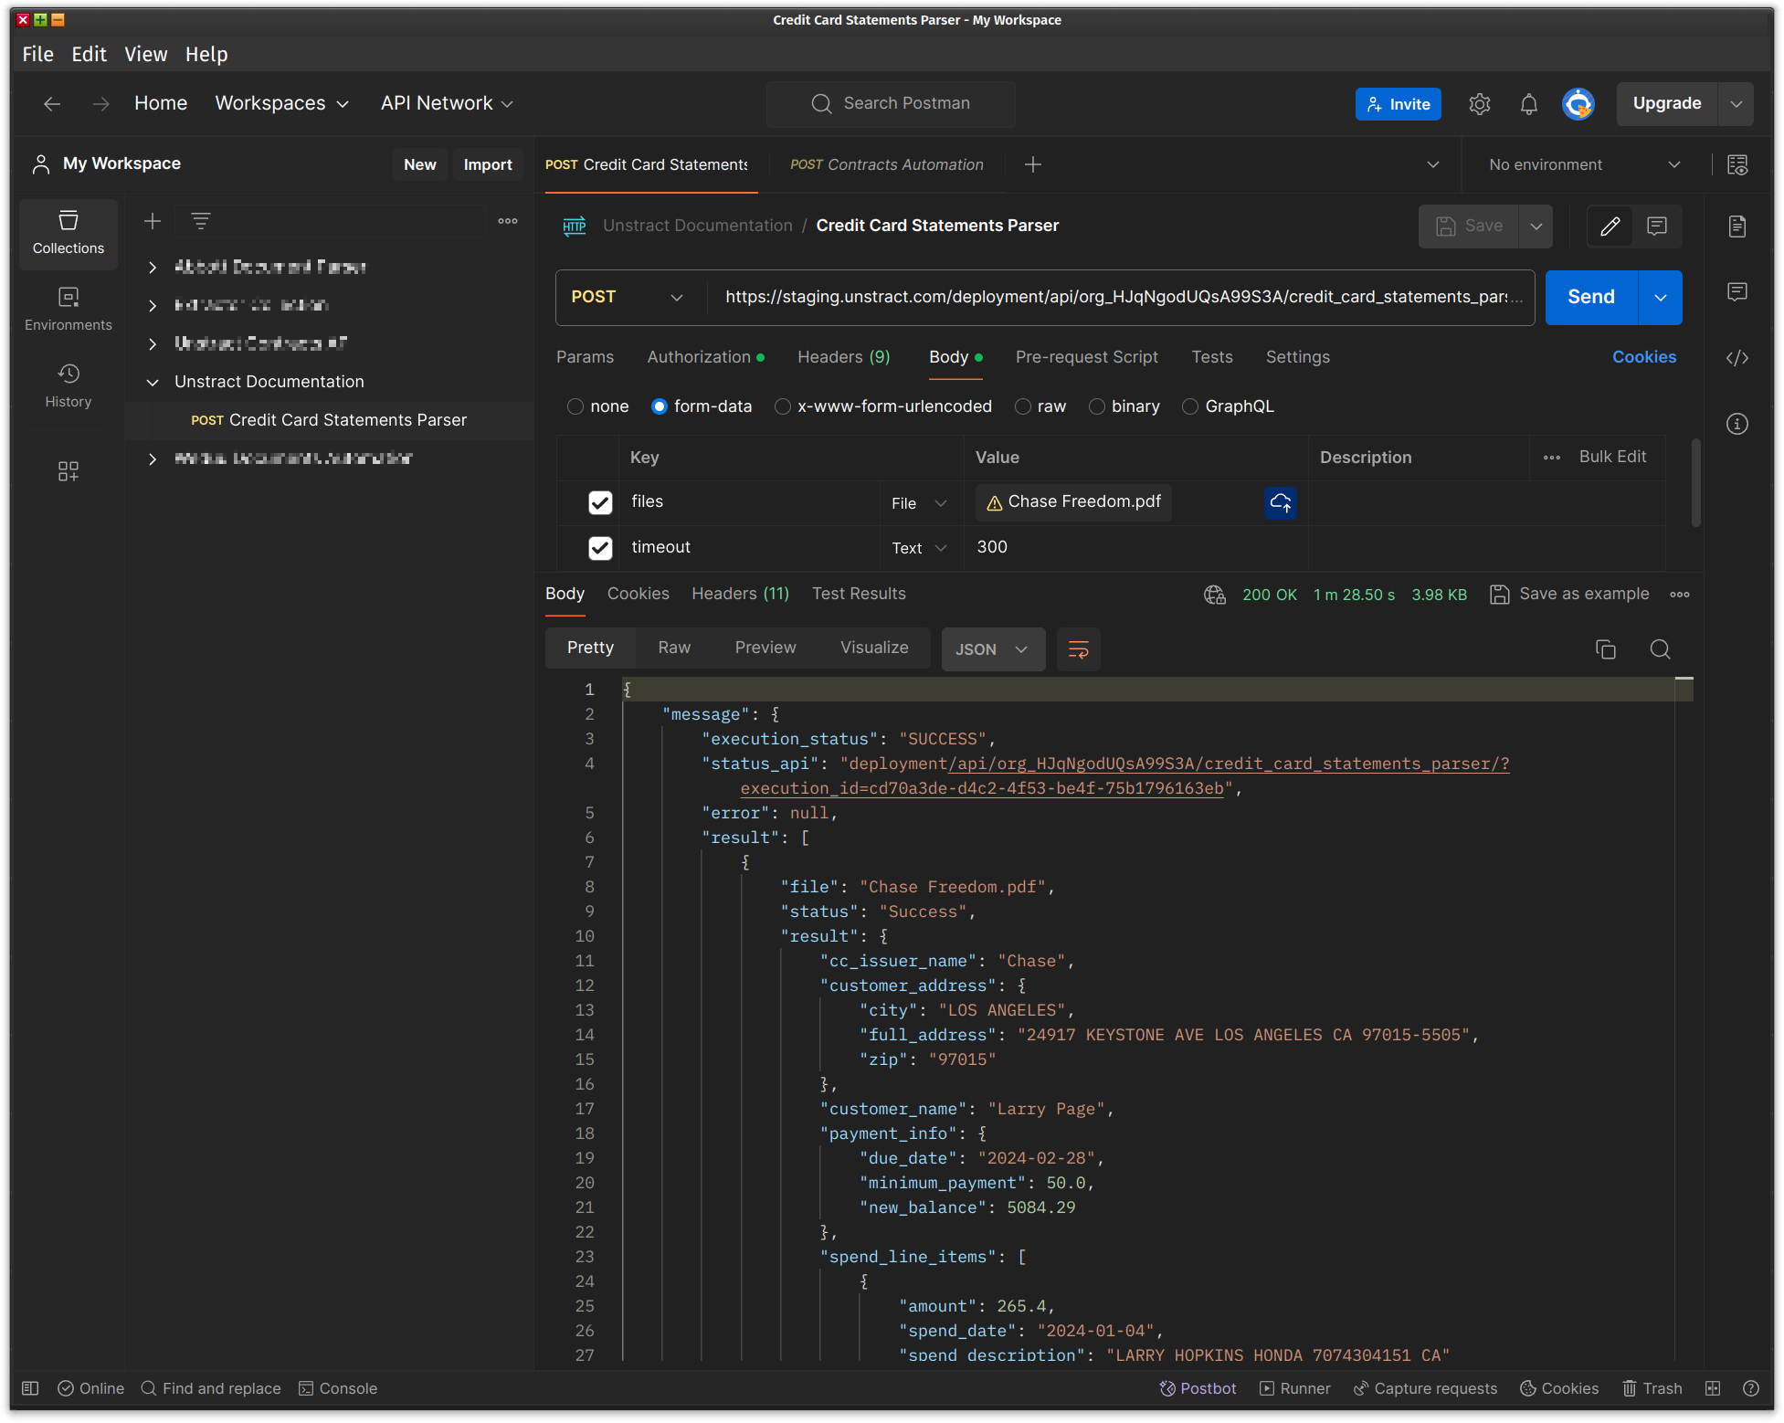Viewport: 1784px width, 1423px height.
Task: Select the none body type
Action: pyautogui.click(x=575, y=406)
